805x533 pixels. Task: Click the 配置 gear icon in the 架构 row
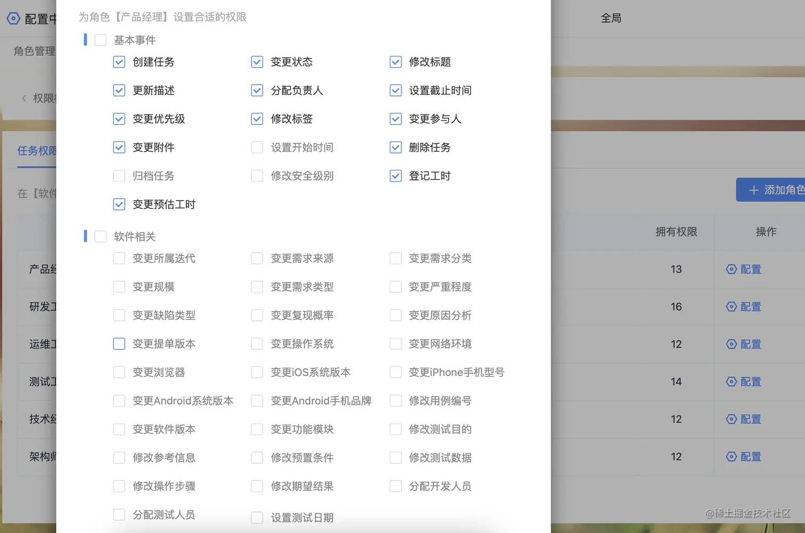click(732, 457)
